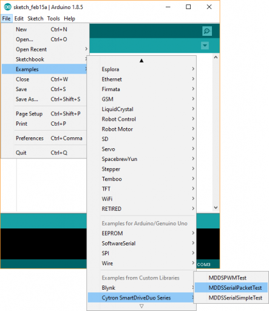Open the File menu

pos(7,19)
